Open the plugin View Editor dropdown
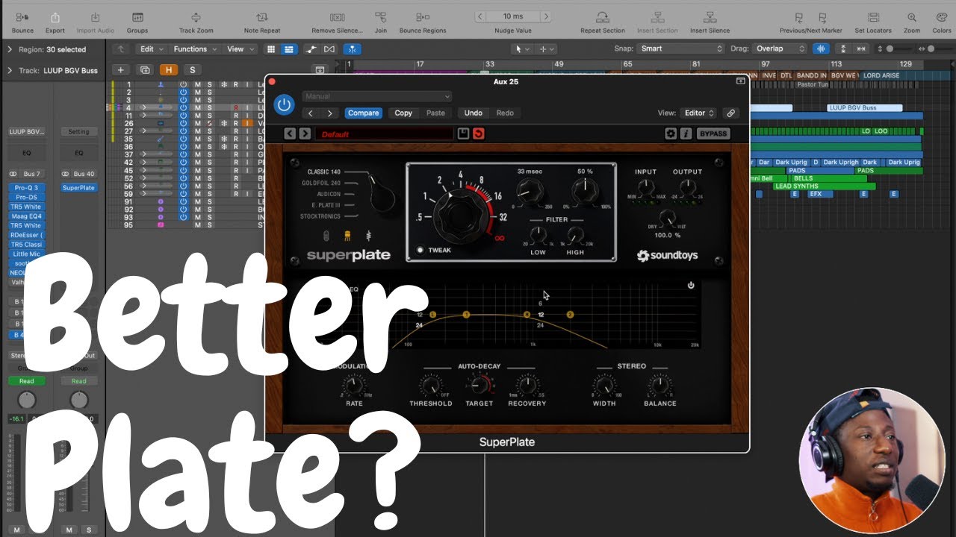 (x=699, y=113)
